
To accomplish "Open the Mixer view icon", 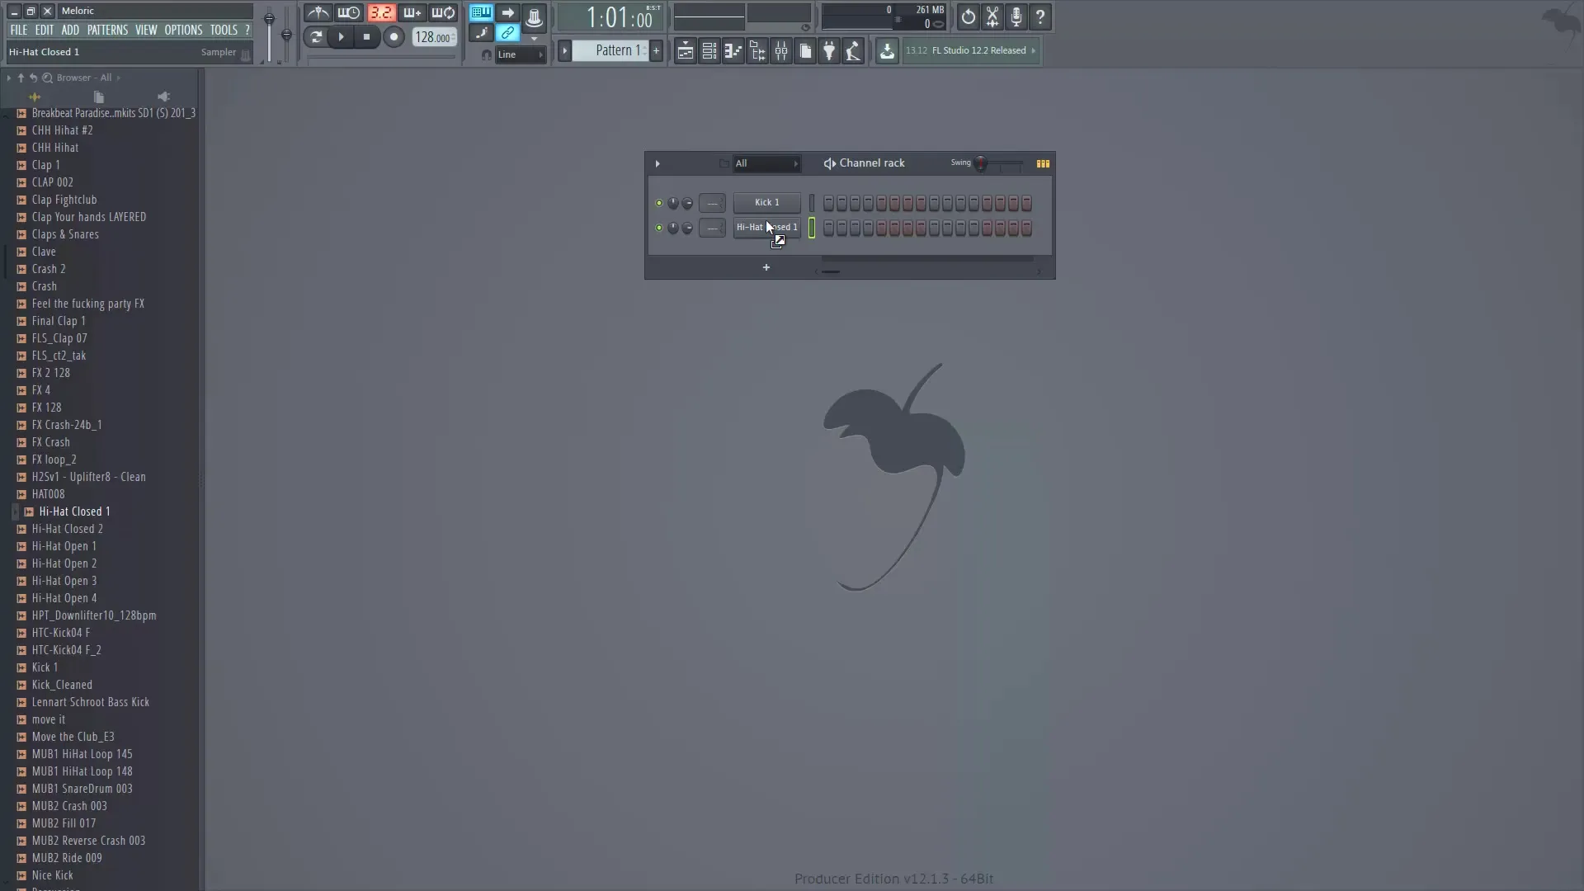I will [780, 51].
